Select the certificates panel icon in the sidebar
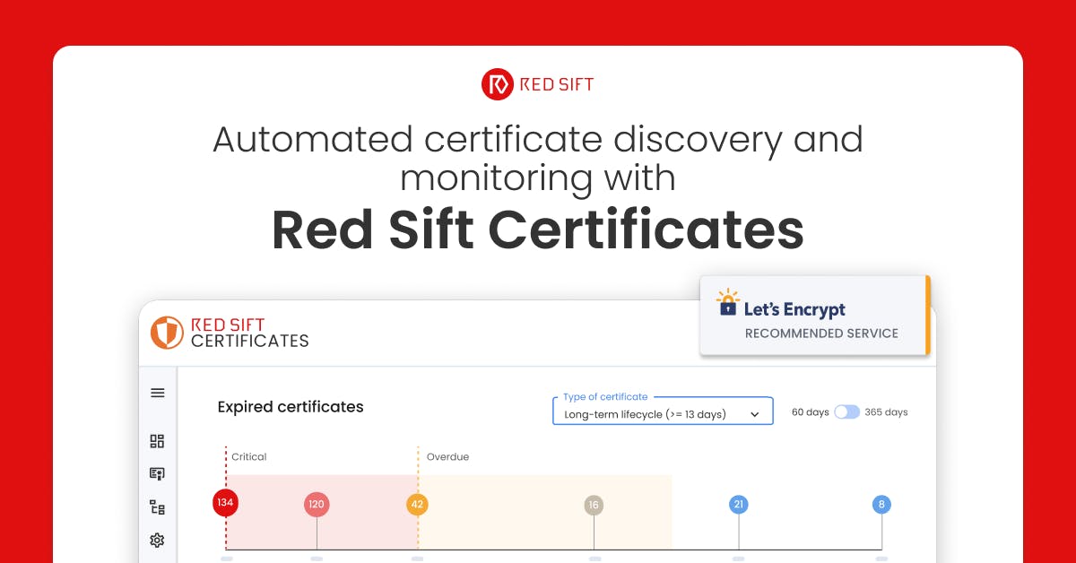 pyautogui.click(x=157, y=473)
